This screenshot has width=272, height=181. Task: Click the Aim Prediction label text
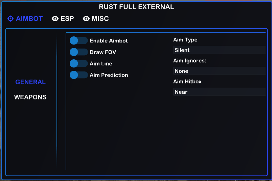109,75
